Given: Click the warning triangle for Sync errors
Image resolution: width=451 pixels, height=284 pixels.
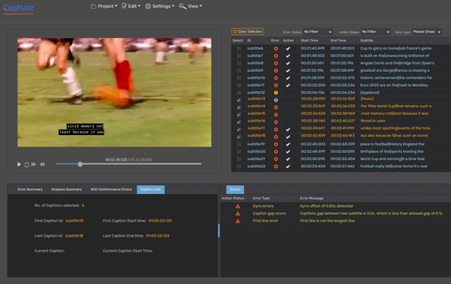Looking at the screenshot, I should 238,206.
